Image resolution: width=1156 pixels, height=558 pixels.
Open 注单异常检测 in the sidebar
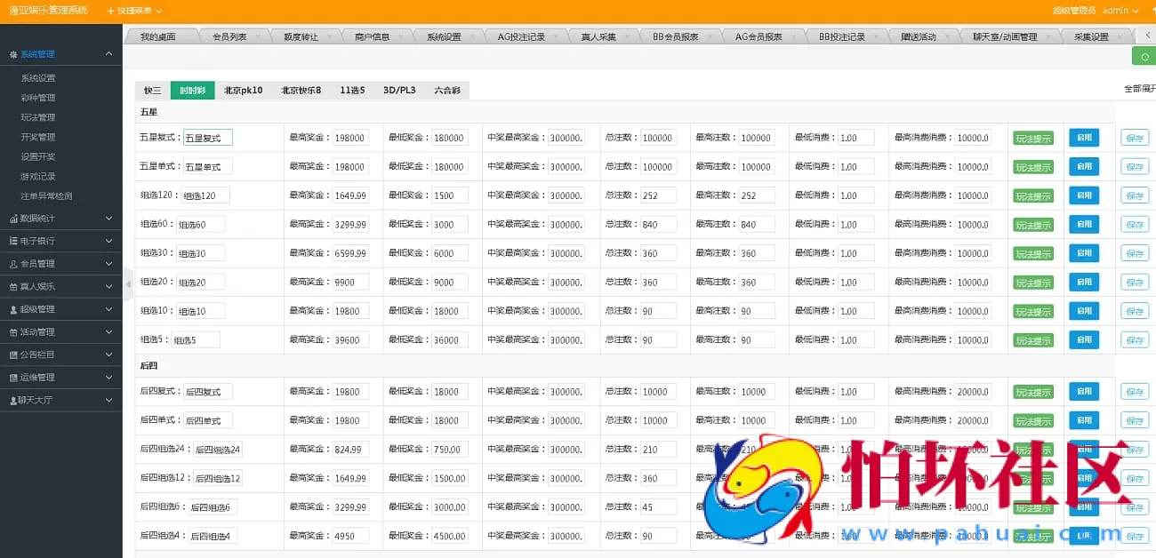(x=46, y=195)
